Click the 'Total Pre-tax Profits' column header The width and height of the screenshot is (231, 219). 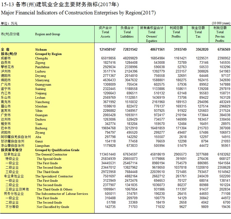click(x=220, y=34)
